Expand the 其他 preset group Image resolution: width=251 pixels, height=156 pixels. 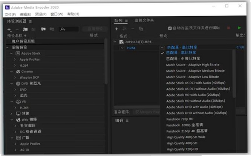point(11,113)
